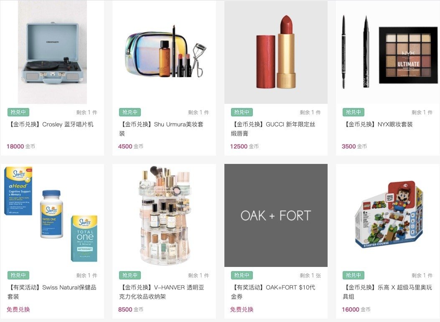Click 抢兑中 badge on the LEGO item
Screen dimensions: 440x322
coord(353,275)
